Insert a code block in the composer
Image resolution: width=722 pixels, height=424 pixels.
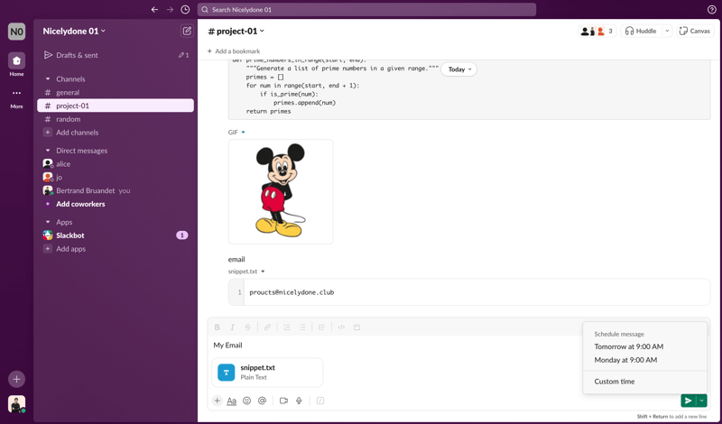pyautogui.click(x=356, y=327)
